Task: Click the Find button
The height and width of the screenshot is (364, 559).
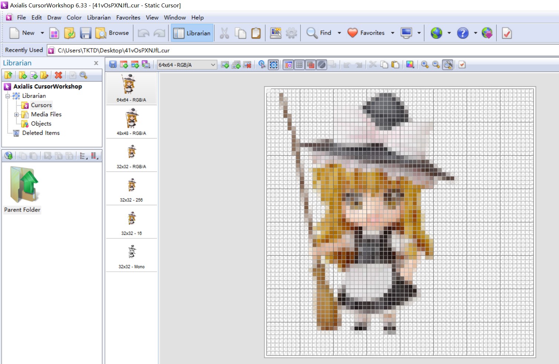Action: point(319,33)
